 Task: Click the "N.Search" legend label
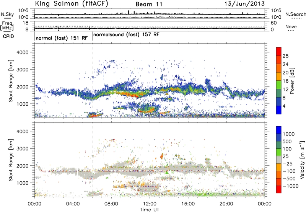(295, 14)
